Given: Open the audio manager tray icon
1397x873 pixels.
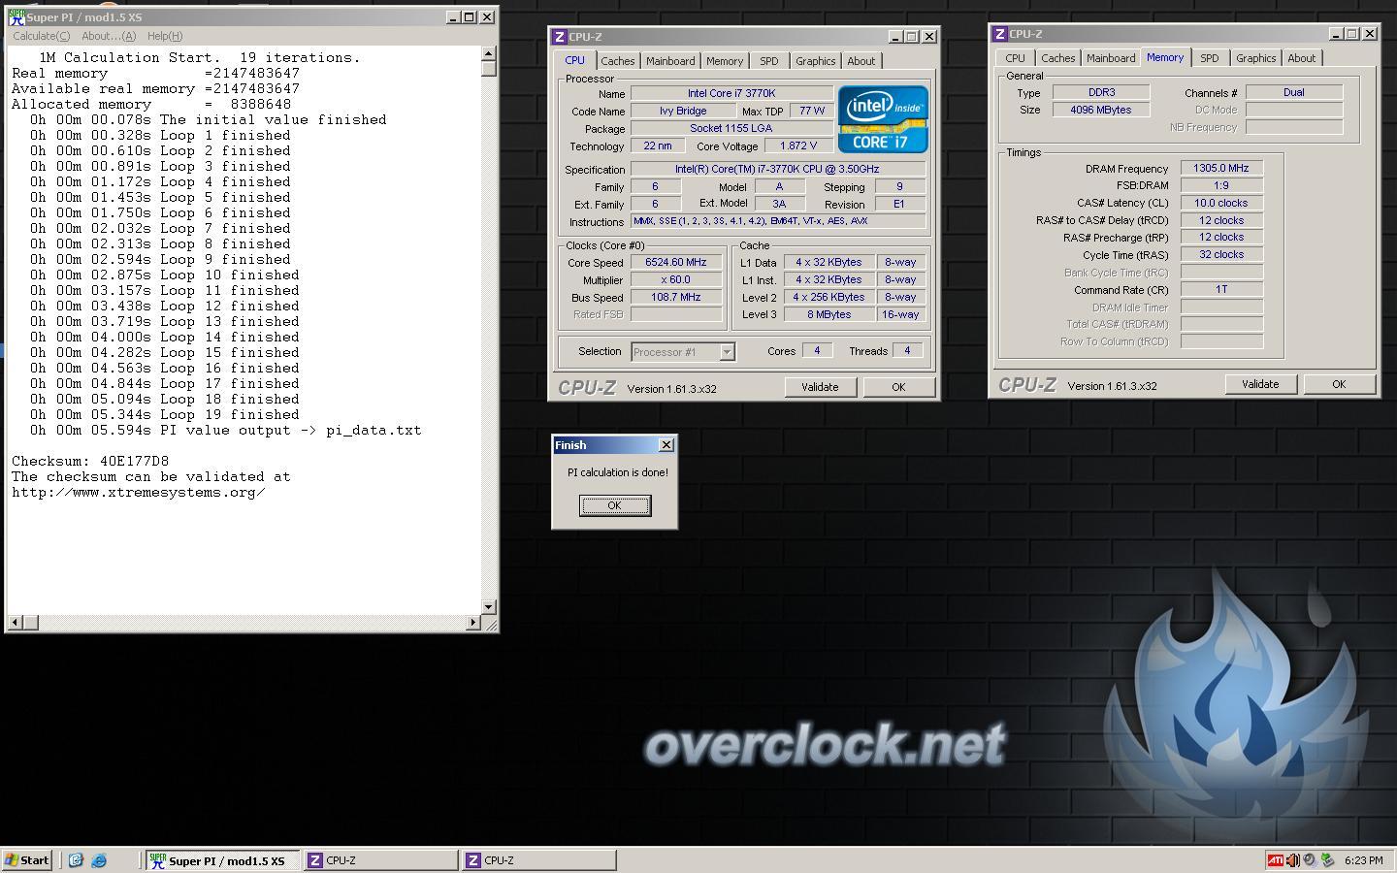Looking at the screenshot, I should pyautogui.click(x=1291, y=860).
